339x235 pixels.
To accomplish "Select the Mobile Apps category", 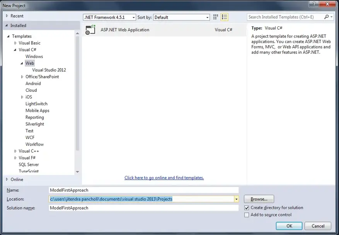I will (x=37, y=111).
